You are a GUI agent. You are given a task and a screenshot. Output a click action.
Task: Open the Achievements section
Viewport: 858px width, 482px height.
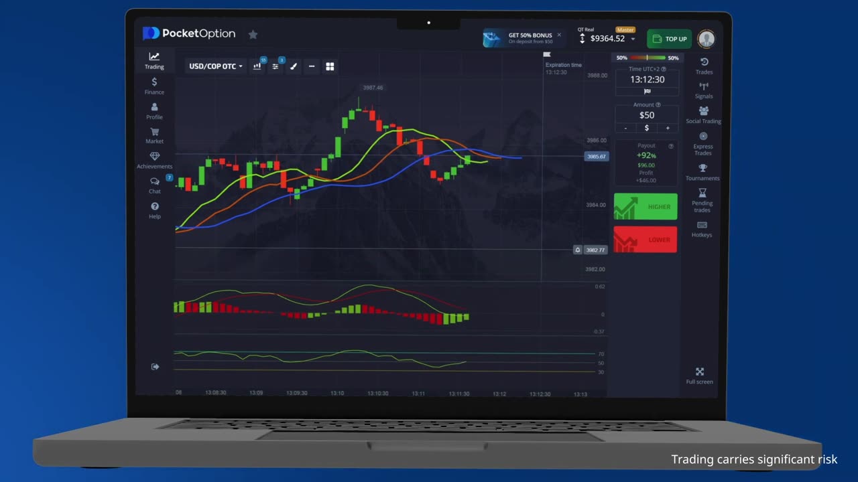154,160
